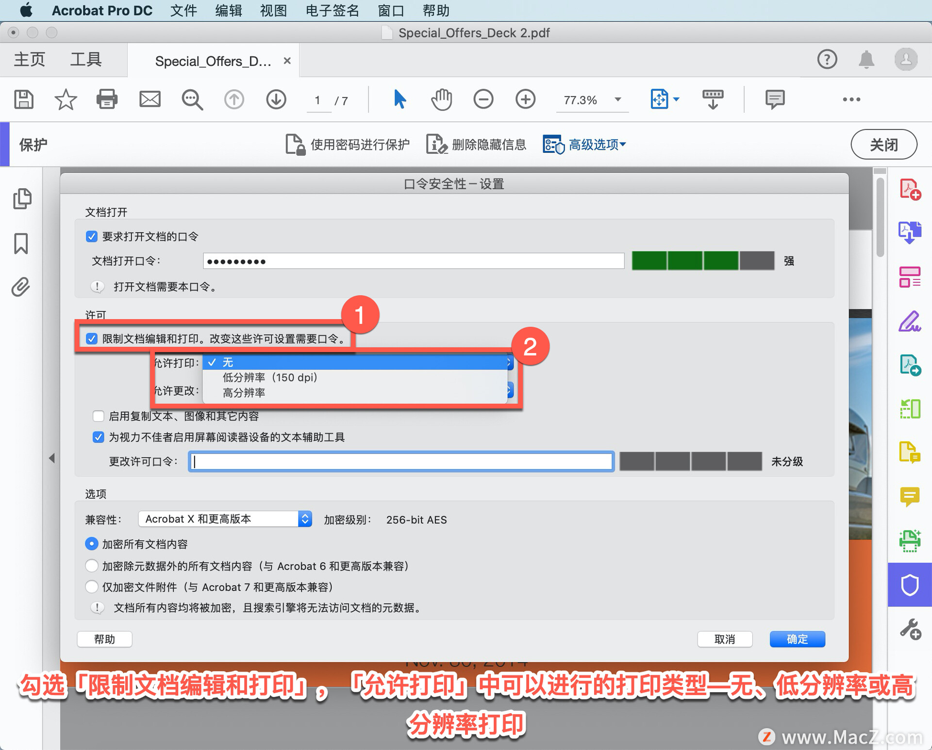Open more tools wrench icon
The image size is (932, 750).
(x=910, y=629)
